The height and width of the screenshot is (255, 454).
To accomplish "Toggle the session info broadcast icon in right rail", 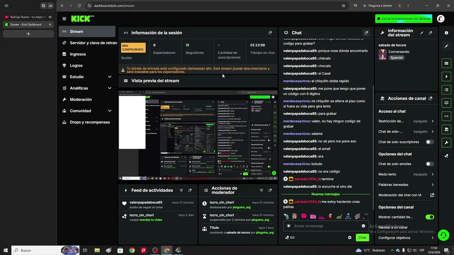I will point(446,116).
